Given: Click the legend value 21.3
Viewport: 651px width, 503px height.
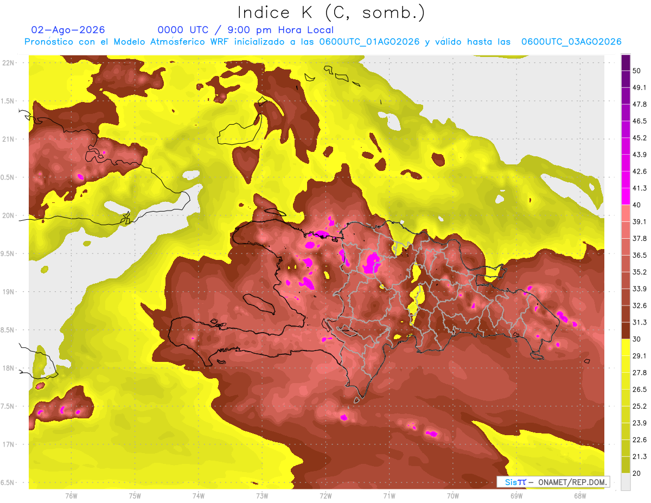Looking at the screenshot, I should tap(640, 456).
